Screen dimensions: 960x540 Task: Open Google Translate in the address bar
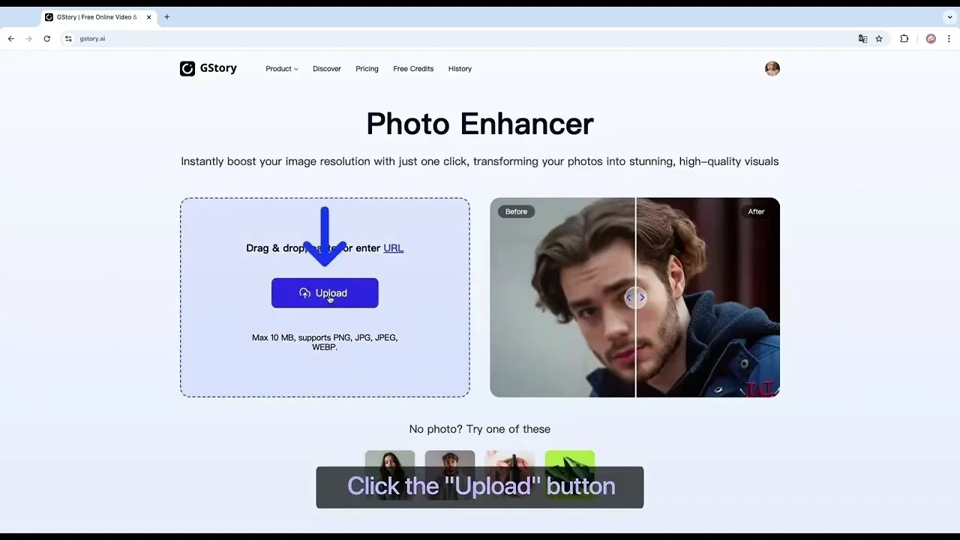(862, 38)
